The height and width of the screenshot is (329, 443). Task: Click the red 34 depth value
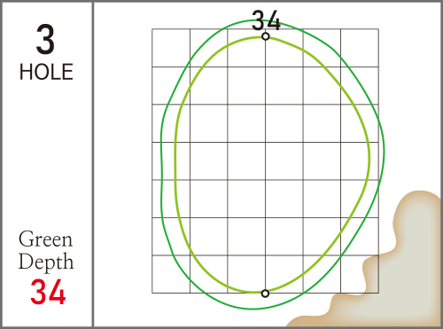48,293
